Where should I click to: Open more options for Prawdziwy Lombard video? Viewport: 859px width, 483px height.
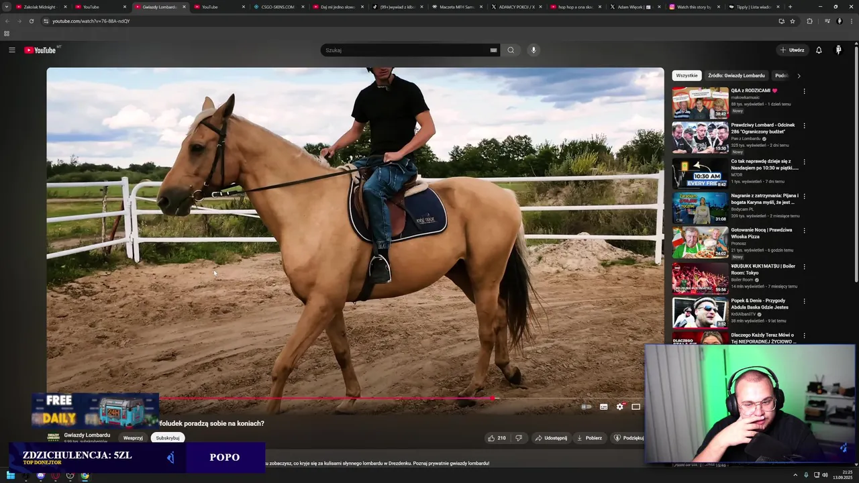(804, 125)
